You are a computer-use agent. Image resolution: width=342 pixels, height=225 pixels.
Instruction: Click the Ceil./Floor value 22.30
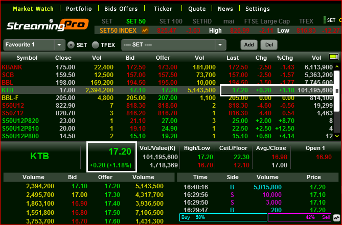tap(241, 157)
